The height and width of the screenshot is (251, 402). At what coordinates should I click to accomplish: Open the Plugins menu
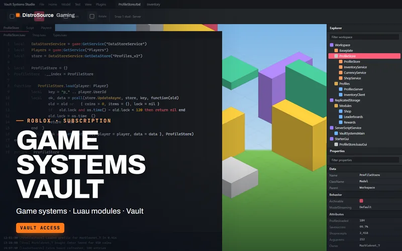101,5
